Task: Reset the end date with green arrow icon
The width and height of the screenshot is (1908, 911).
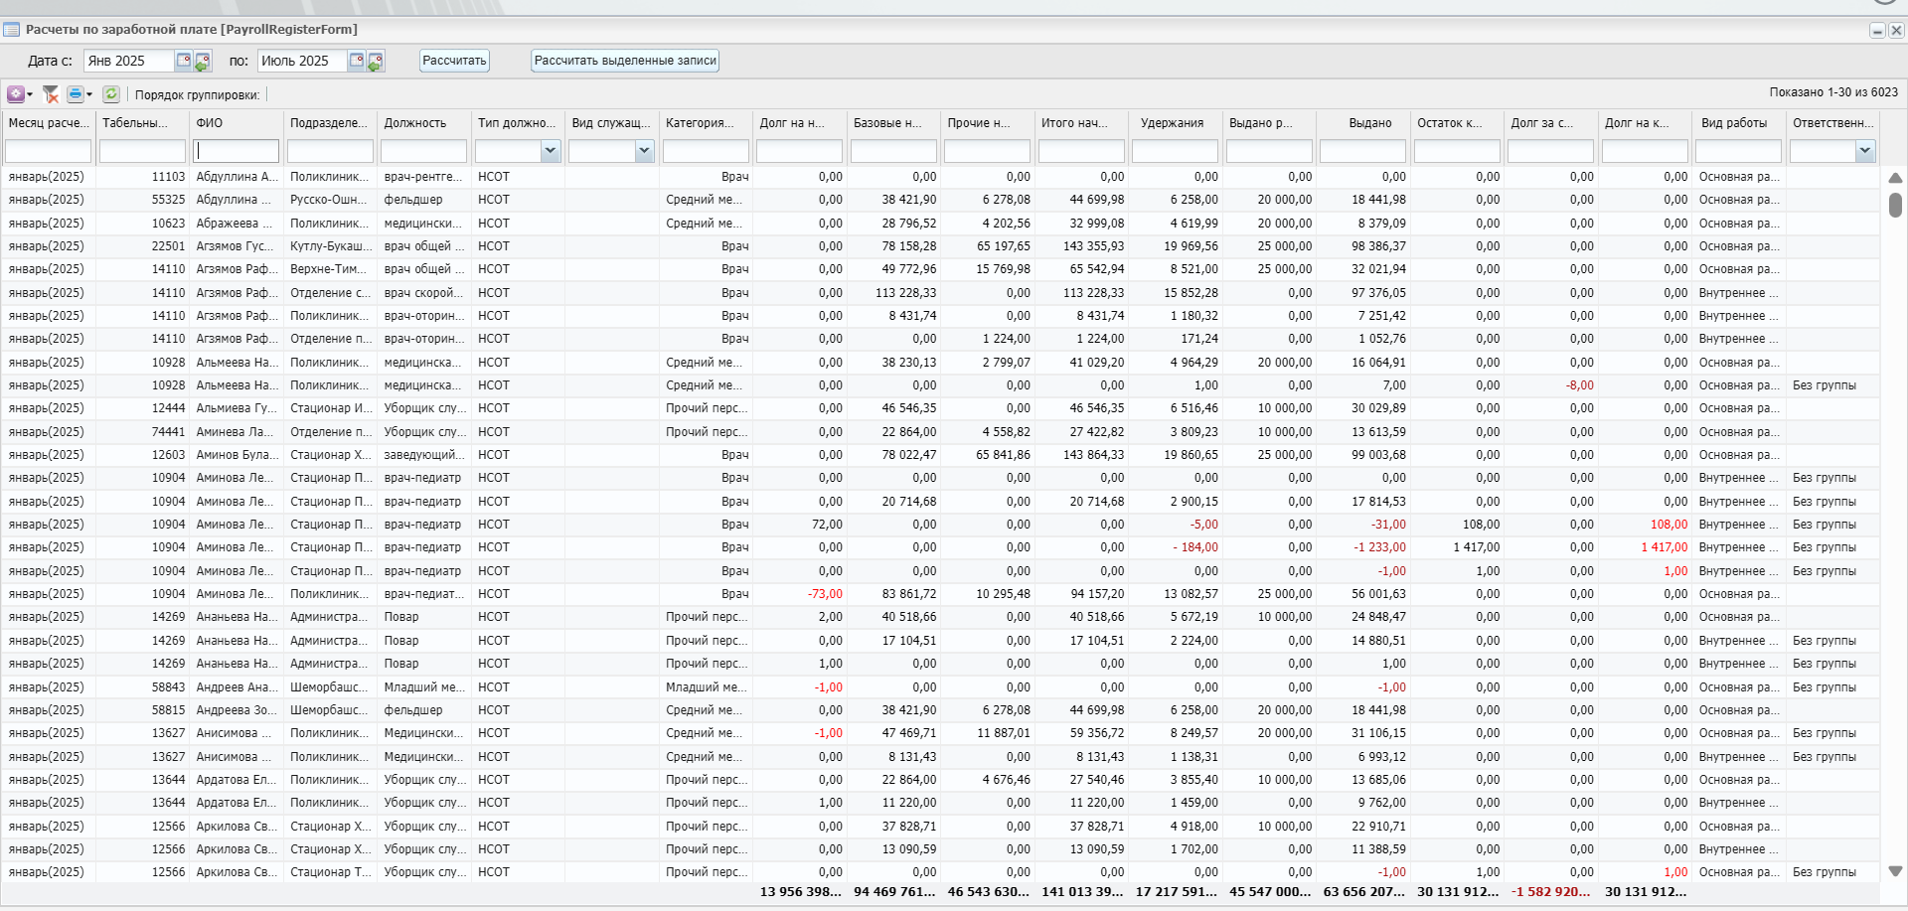Action: tap(376, 62)
